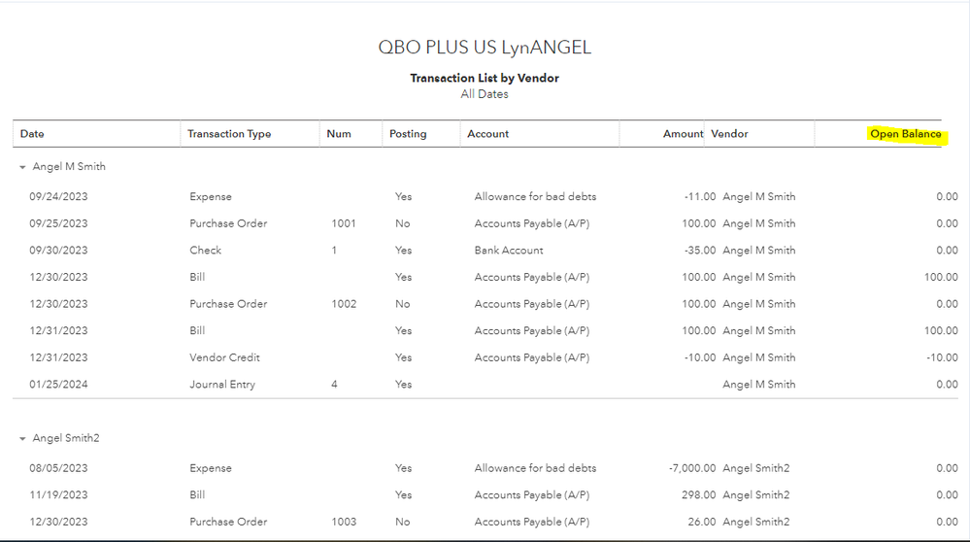The image size is (970, 542).
Task: Click the -7,000.00 amount cell
Action: [692, 468]
